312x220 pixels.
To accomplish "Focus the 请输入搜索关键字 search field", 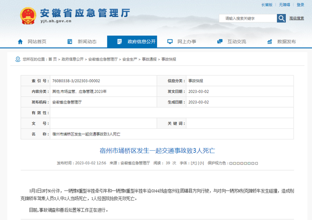I will click(x=248, y=19).
